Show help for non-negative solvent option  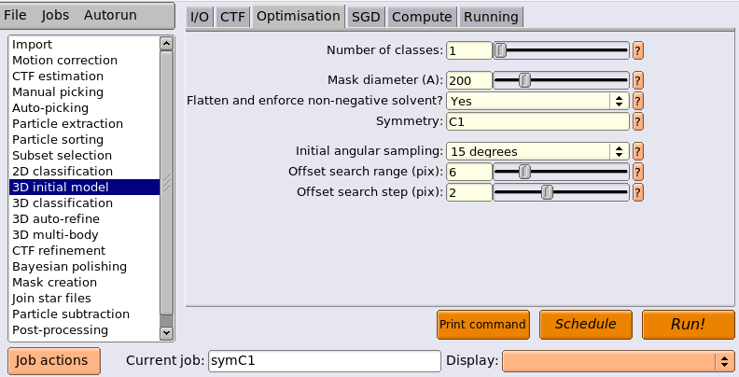coord(637,101)
